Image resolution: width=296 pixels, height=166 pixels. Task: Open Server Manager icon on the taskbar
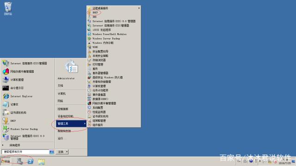pyautogui.click(x=19, y=161)
